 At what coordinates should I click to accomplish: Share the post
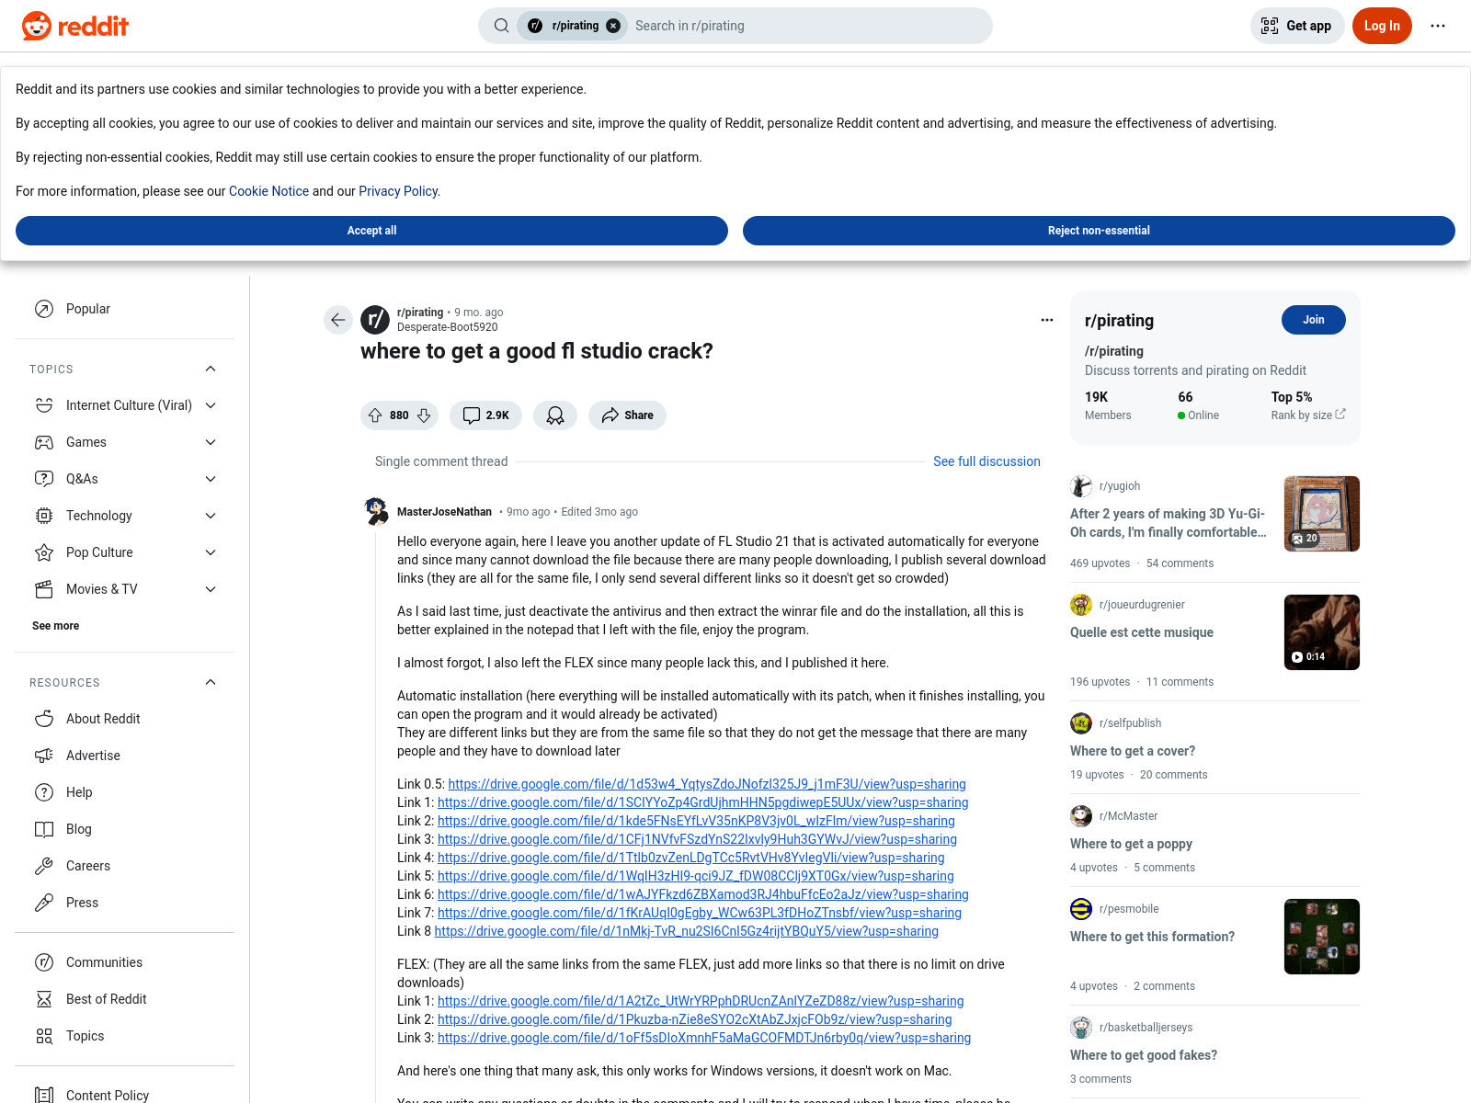tap(627, 415)
